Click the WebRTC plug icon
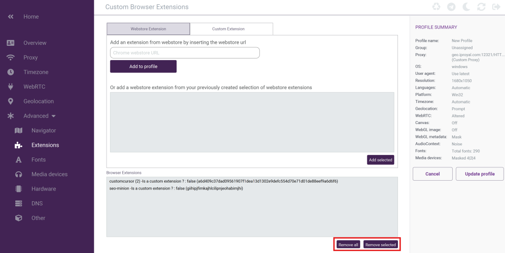 [x=11, y=87]
